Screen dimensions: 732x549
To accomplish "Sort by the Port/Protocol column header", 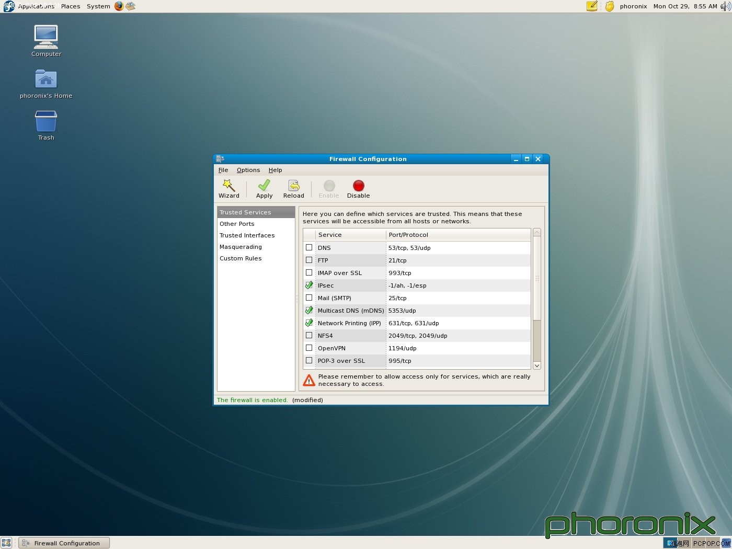I will click(x=458, y=235).
